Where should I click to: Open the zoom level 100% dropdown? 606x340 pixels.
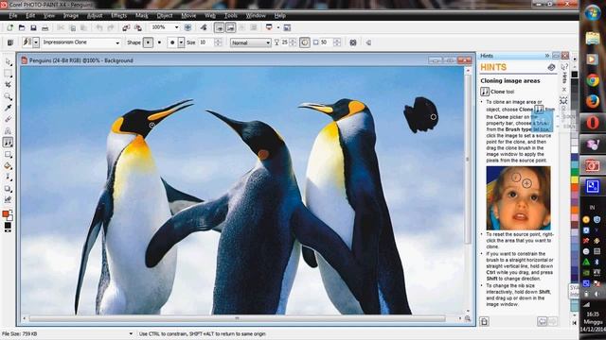click(177, 27)
